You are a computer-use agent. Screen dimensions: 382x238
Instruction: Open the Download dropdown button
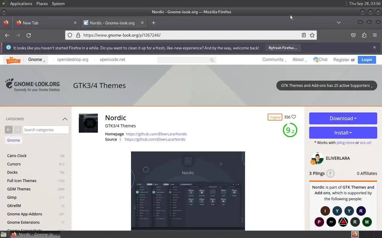coord(343,118)
